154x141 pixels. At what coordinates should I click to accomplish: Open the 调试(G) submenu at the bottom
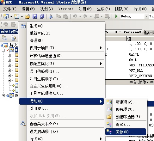coord(62,138)
